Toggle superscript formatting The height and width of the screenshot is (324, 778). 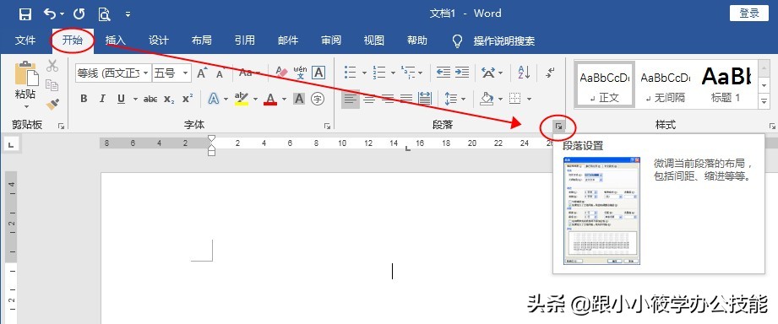click(187, 99)
